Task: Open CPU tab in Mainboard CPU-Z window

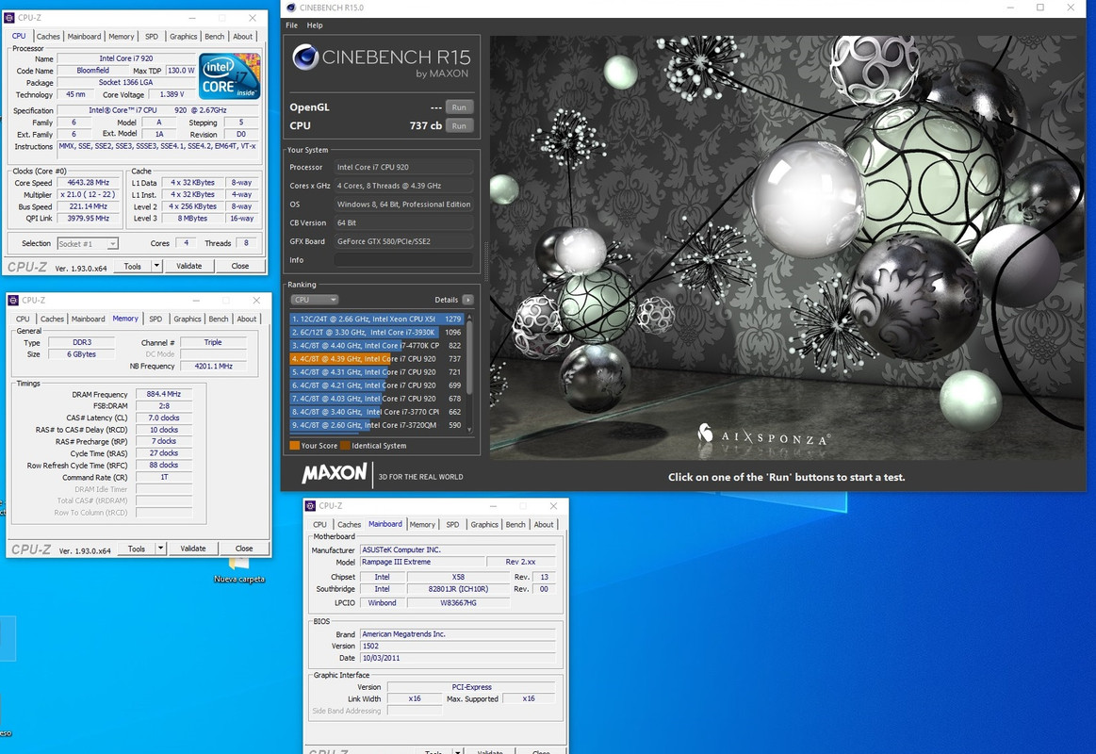Action: point(320,524)
